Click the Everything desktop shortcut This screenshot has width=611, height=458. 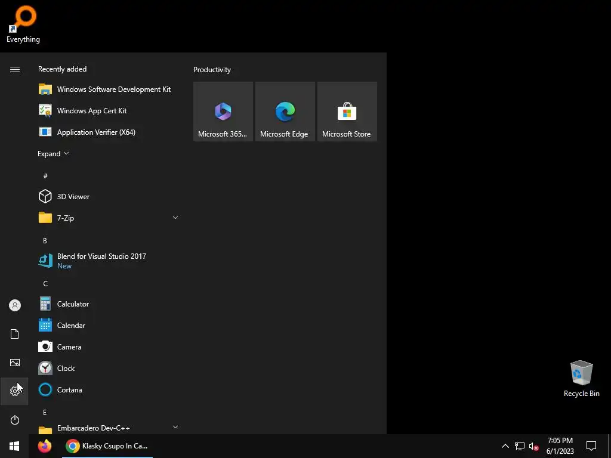pos(23,24)
